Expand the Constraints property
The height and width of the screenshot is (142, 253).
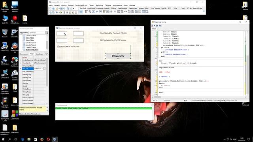(x=21, y=63)
